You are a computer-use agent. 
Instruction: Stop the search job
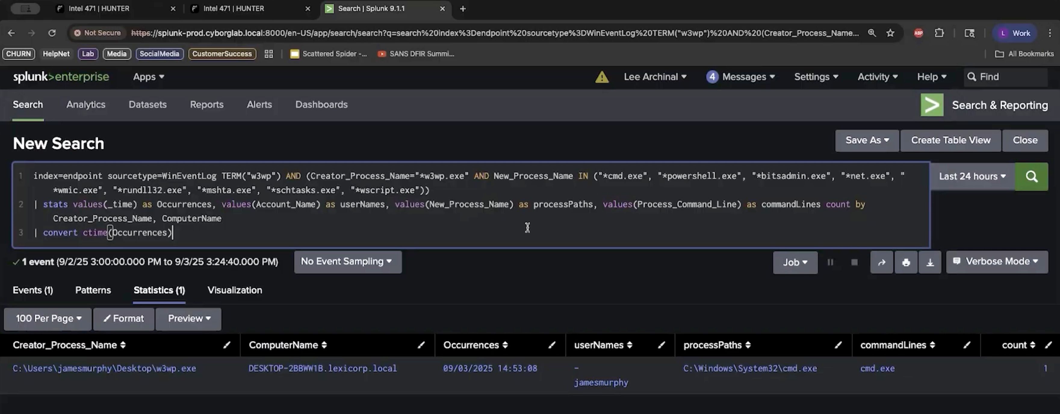(854, 263)
